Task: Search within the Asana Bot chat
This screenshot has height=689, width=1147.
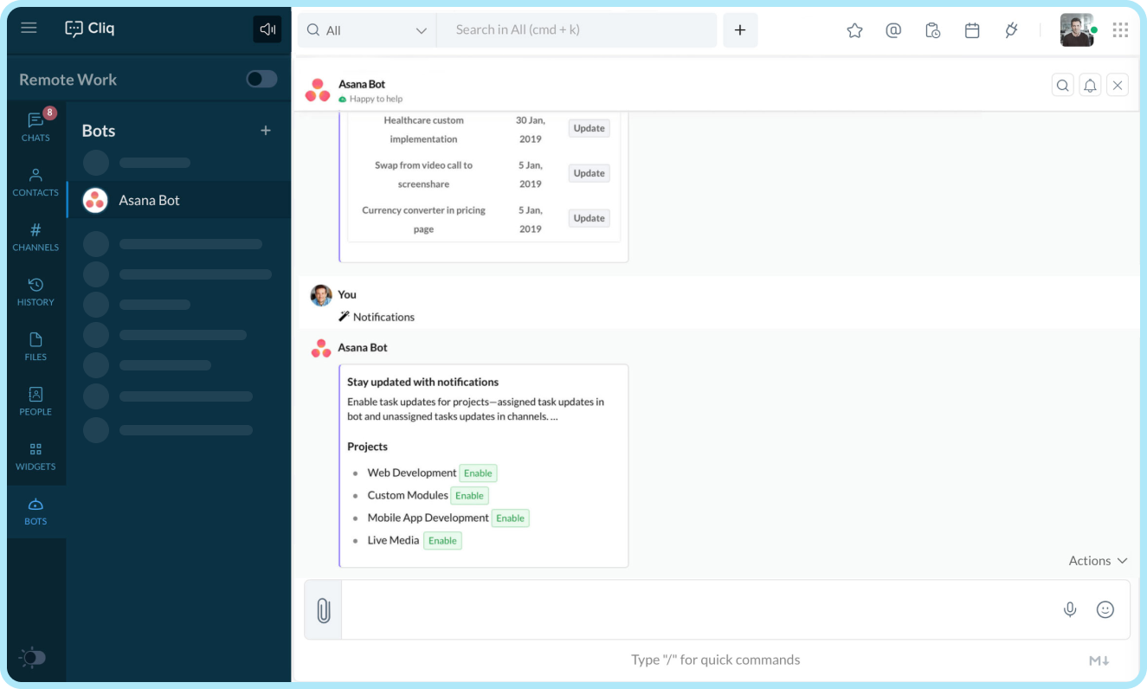Action: 1063,85
